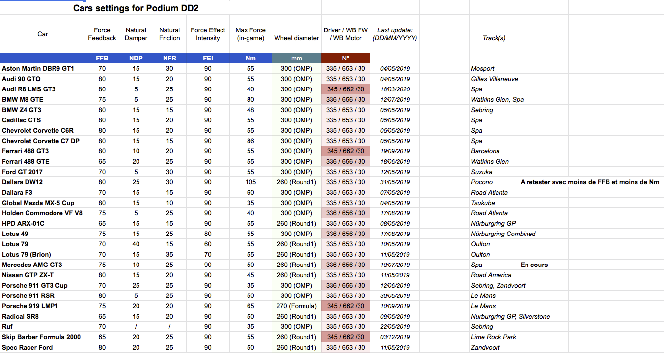Click the 'Lime Rock Park' track cell

[494, 337]
